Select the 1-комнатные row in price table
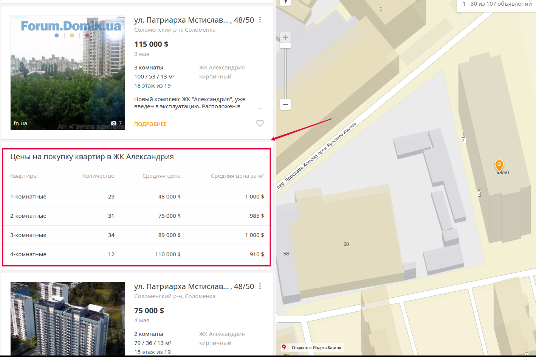This screenshot has height=357, width=536. tap(28, 197)
